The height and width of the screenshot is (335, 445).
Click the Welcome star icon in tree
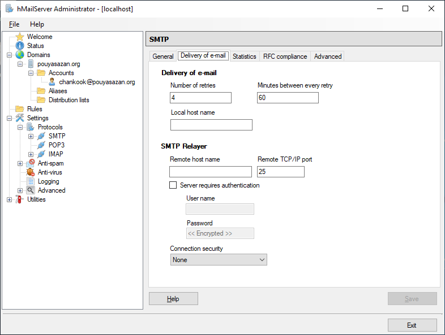point(20,37)
